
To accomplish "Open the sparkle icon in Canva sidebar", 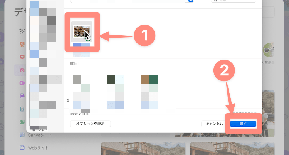I will (22, 31).
